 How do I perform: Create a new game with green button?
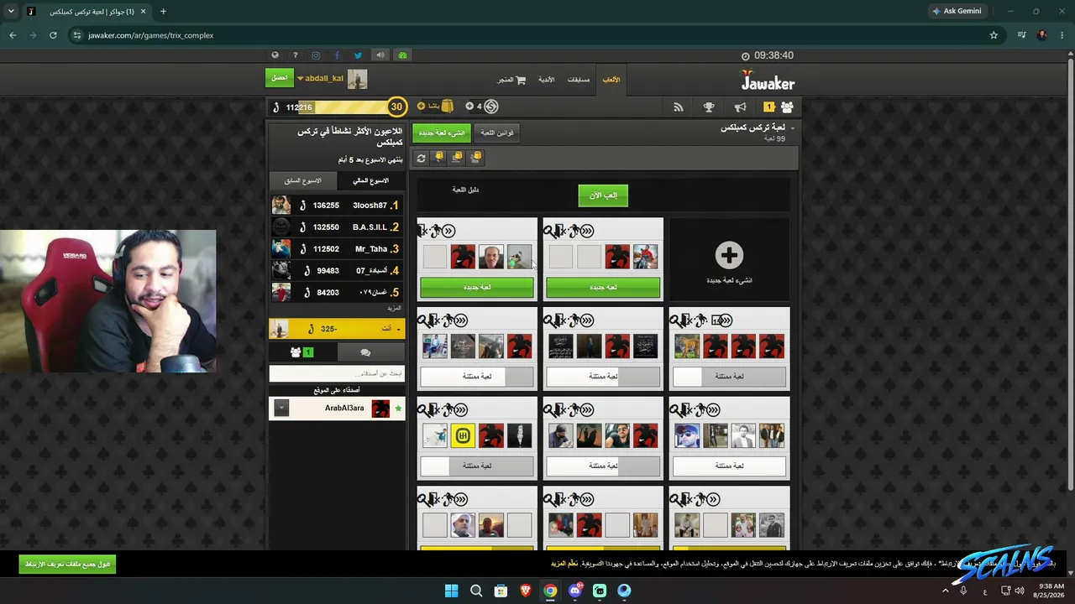point(442,133)
